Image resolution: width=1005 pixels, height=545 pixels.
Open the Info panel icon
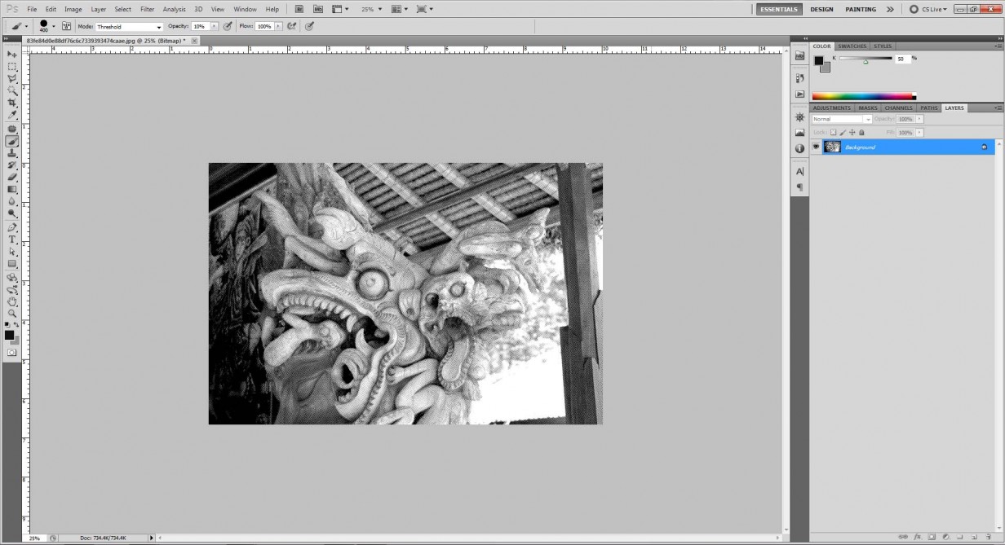click(x=799, y=147)
